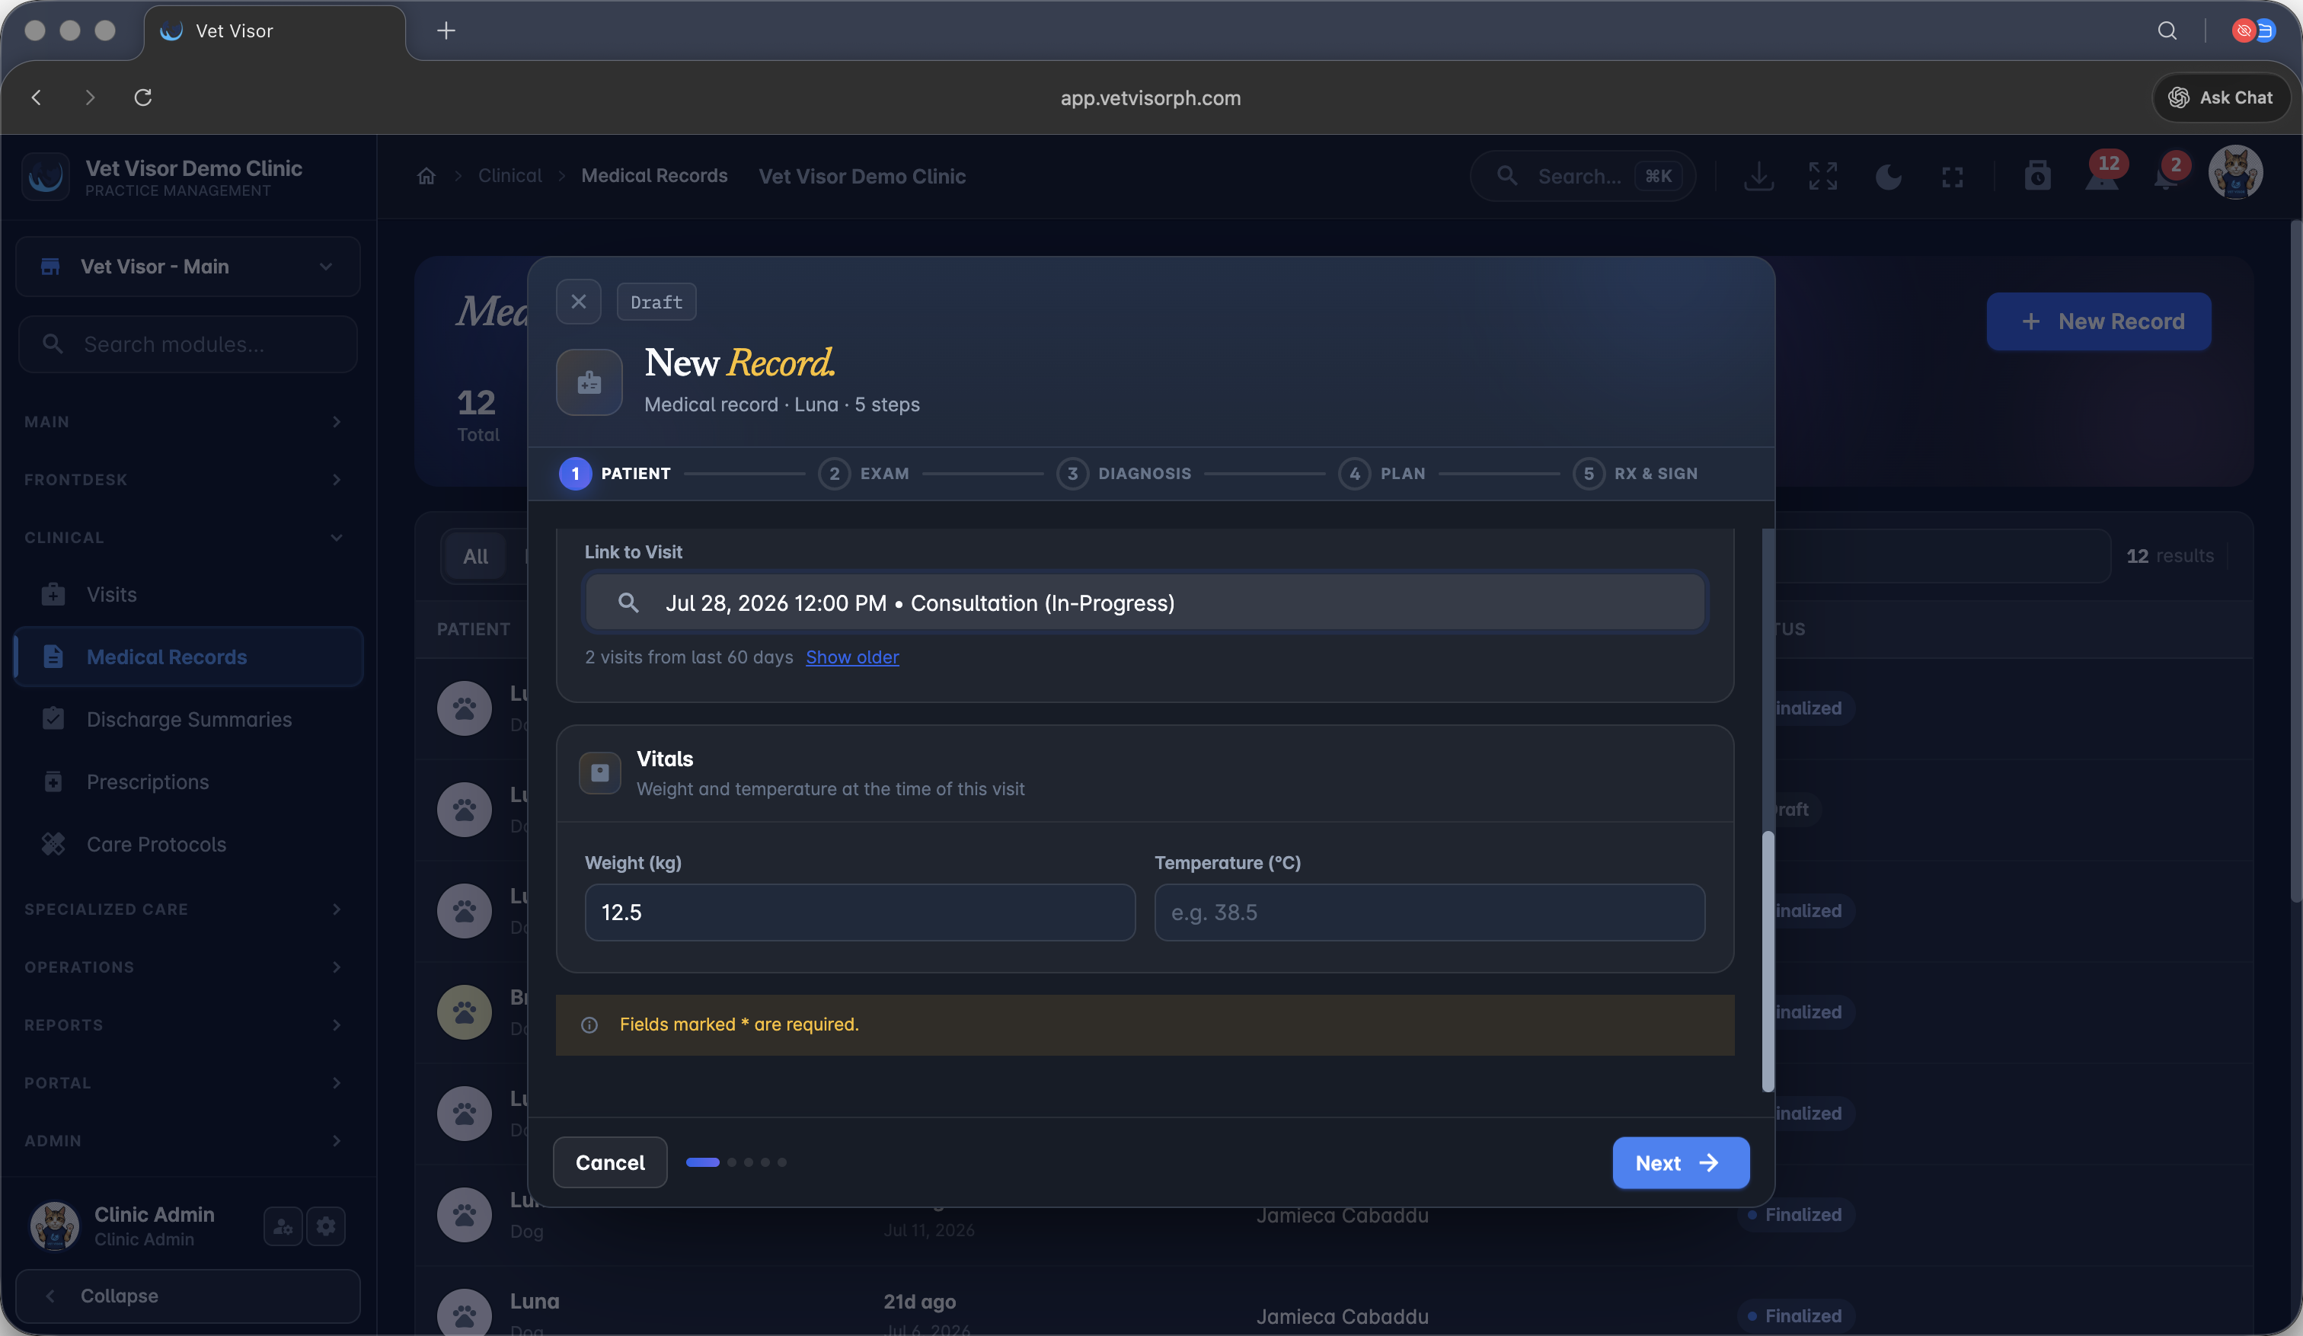Open a new browser tab with plus icon
Viewport: 2303px width, 1336px height.
[446, 30]
